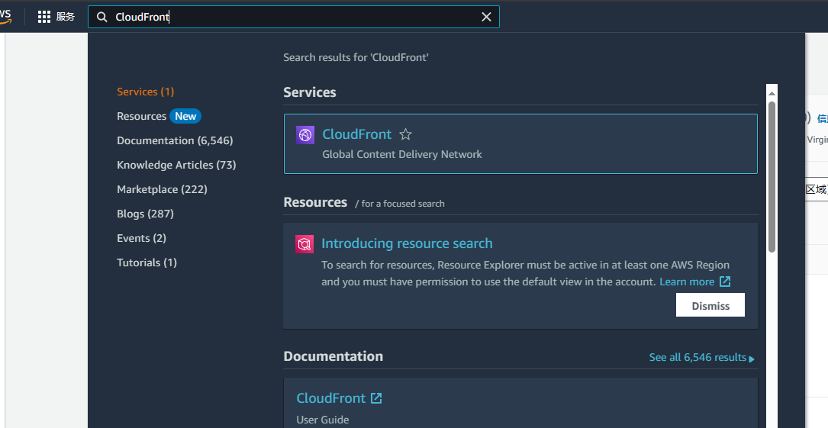
Task: Open the services grid menu icon
Action: point(44,17)
